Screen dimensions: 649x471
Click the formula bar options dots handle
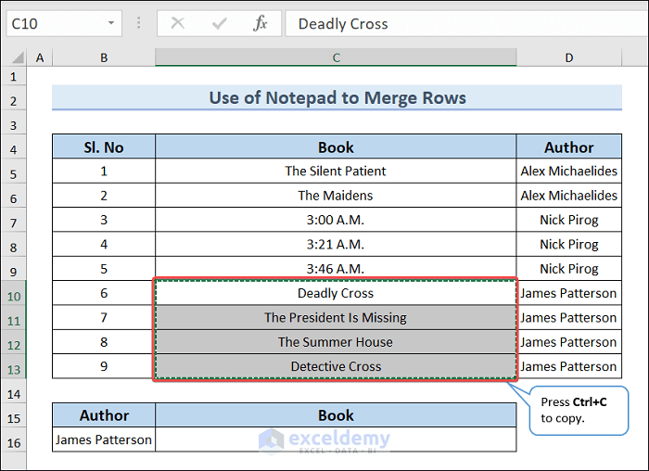click(139, 23)
